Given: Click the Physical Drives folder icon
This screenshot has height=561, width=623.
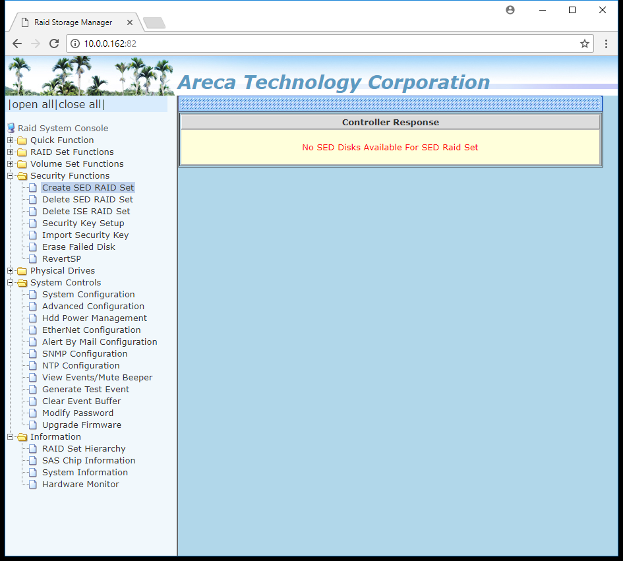Looking at the screenshot, I should tap(22, 271).
